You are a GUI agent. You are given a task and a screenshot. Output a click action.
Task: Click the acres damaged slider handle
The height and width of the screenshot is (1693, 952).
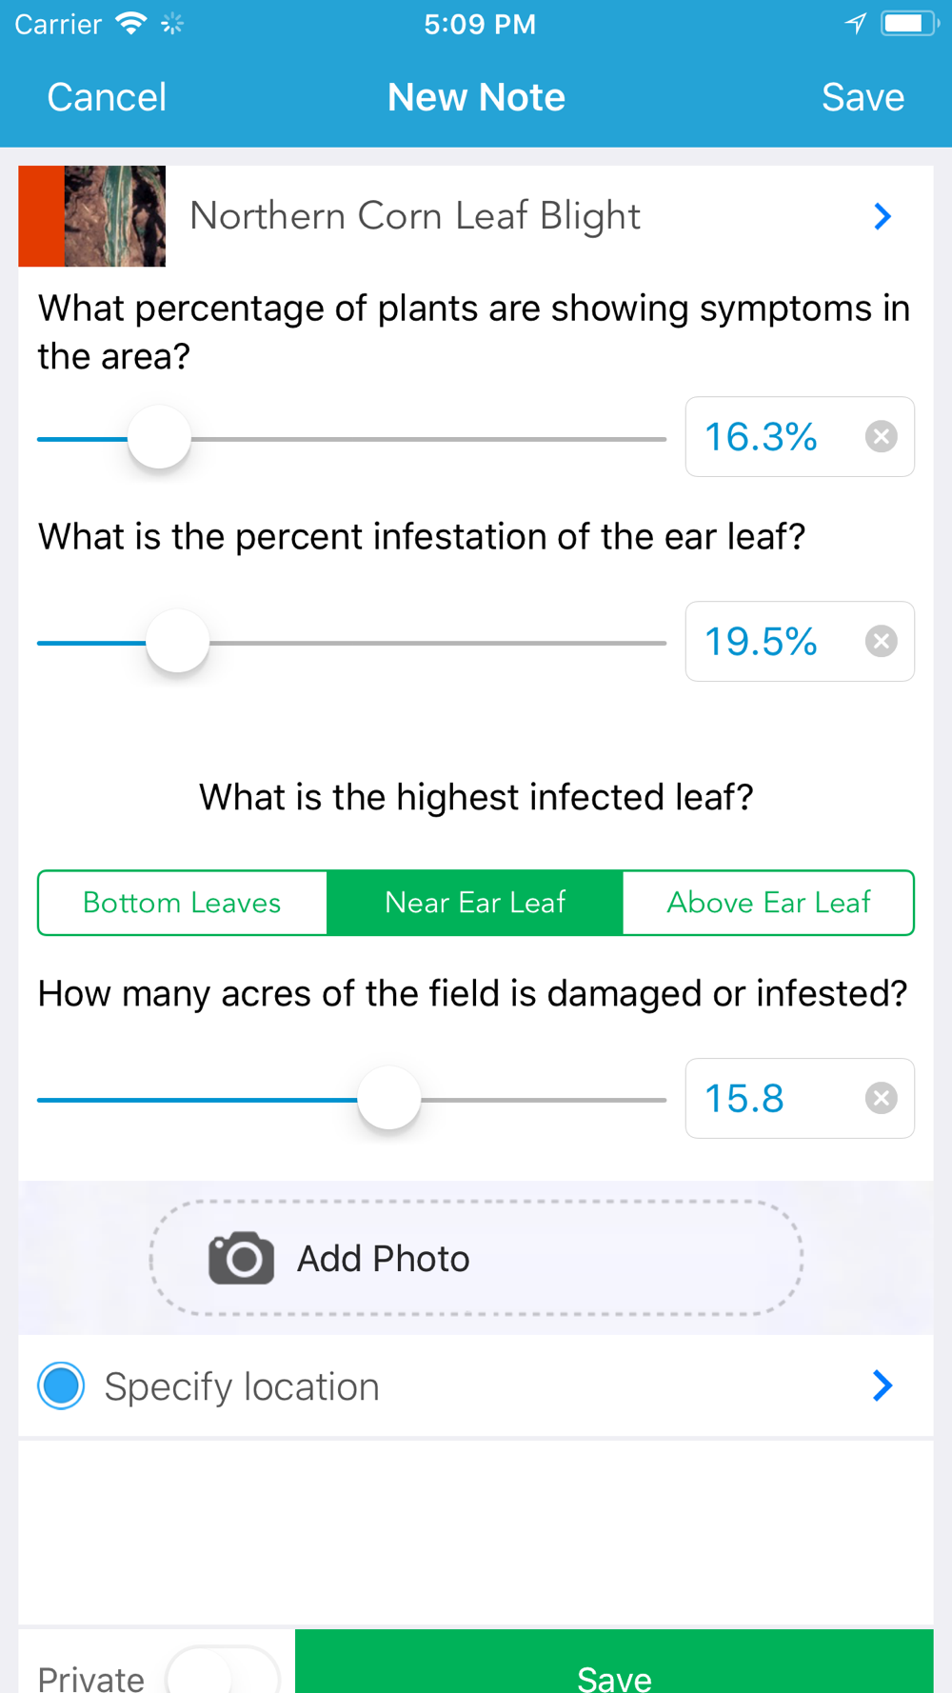coord(388,1099)
